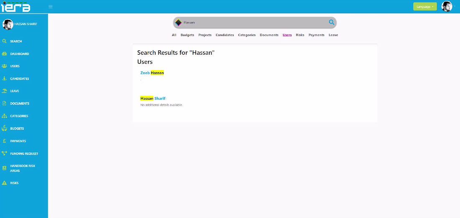460x218 pixels.
Task: Click the search magnifier button in search bar
Action: point(331,22)
